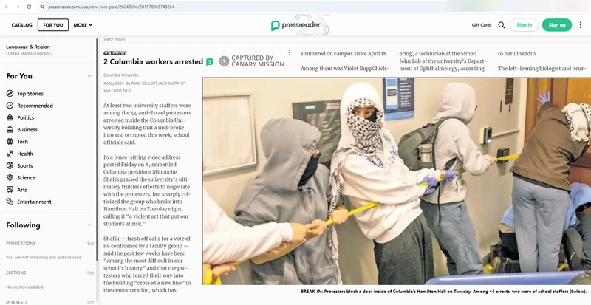This screenshot has width=591, height=305.
Task: Click the green Sign up button
Action: (557, 25)
